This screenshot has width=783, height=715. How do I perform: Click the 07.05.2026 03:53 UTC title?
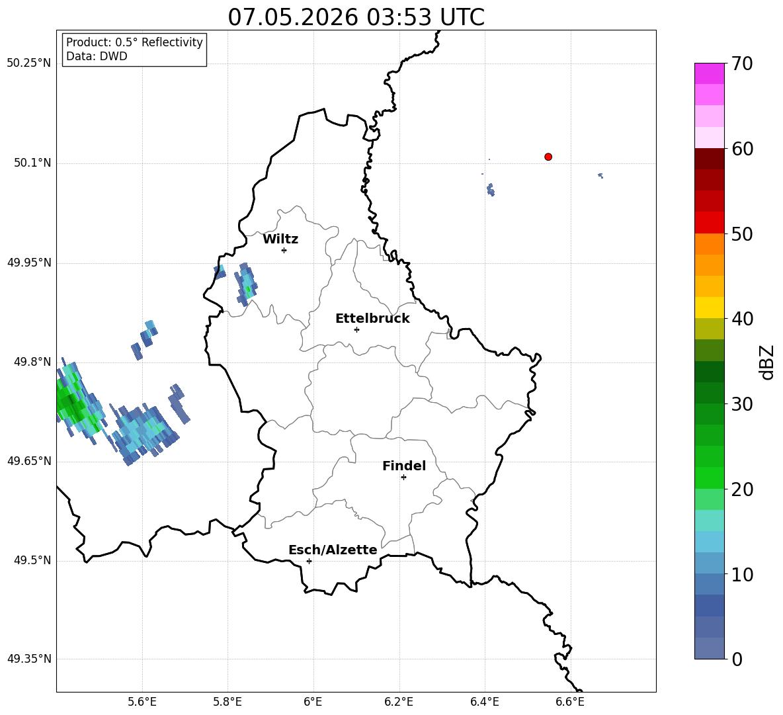coord(356,17)
